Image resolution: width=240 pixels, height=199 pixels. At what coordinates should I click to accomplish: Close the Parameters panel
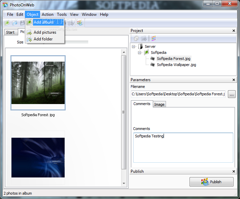point(234,80)
